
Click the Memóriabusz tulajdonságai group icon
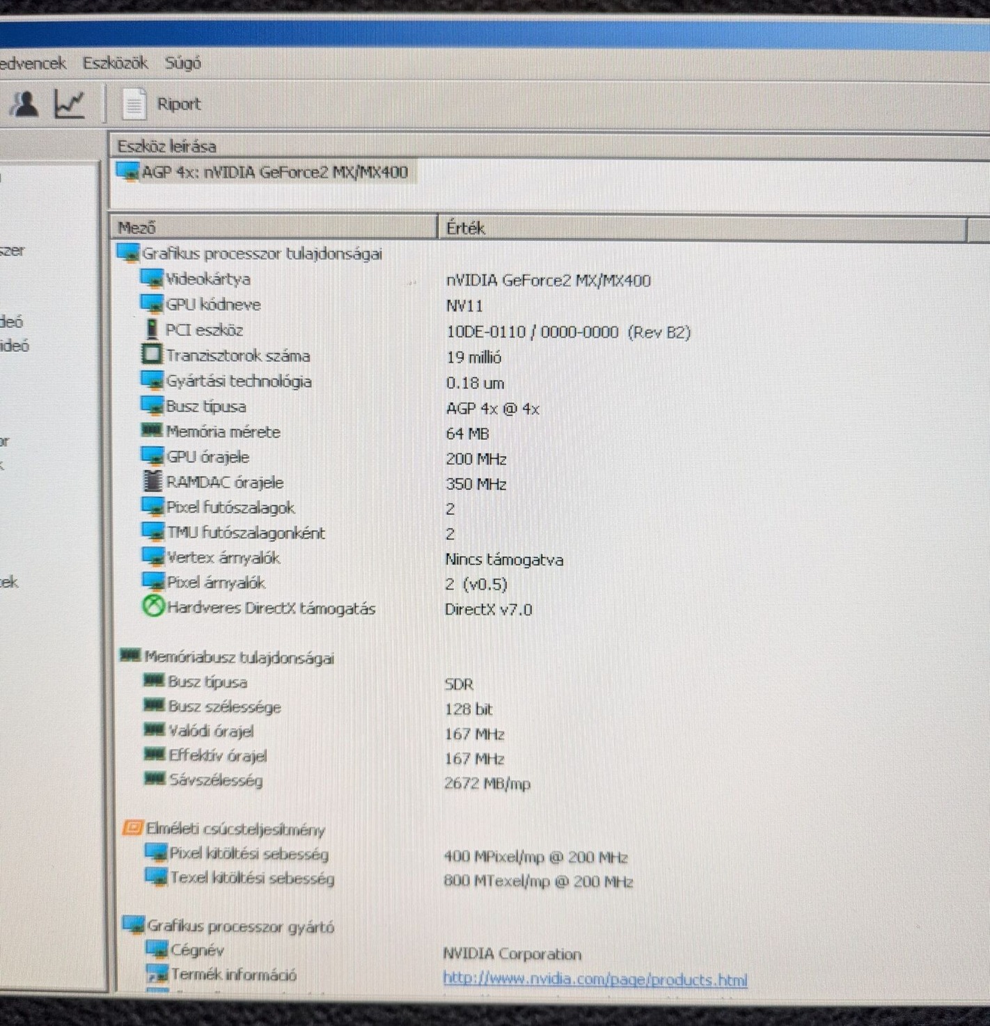(x=131, y=656)
